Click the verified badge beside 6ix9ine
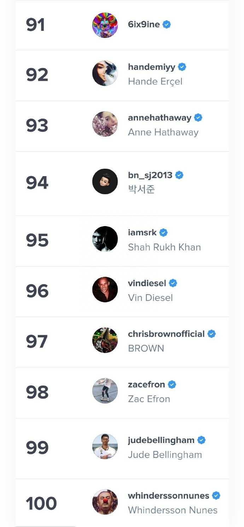The height and width of the screenshot is (527, 244). pos(167,24)
